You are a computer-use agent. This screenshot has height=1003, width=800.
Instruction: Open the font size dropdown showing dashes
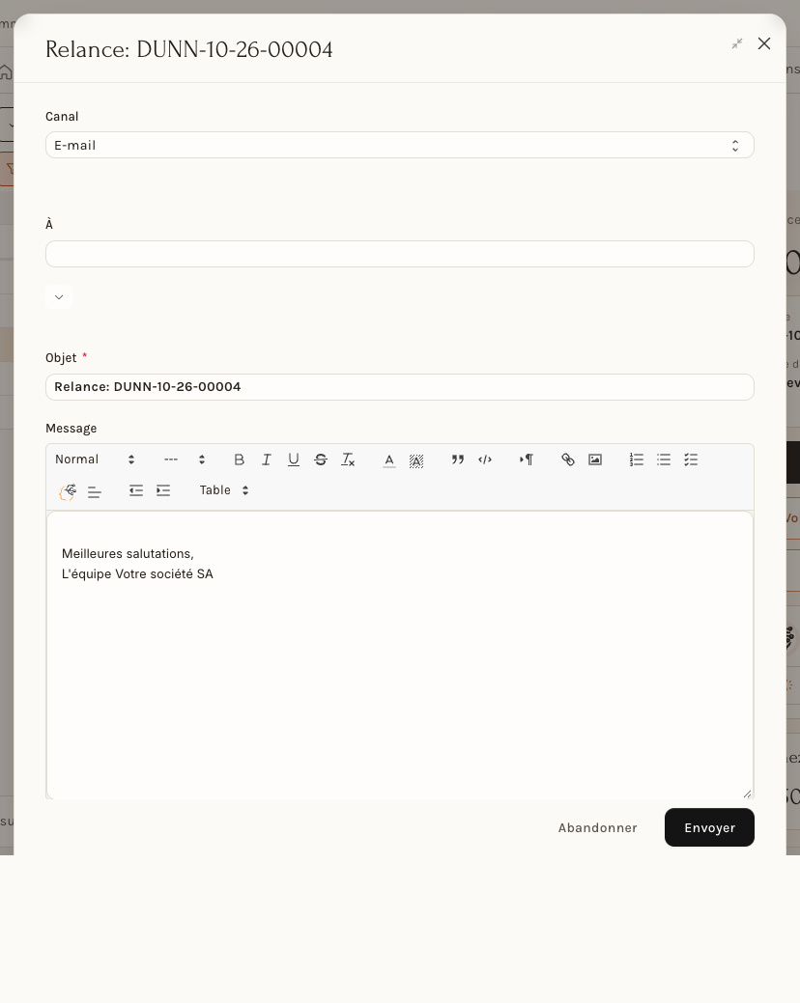185,460
